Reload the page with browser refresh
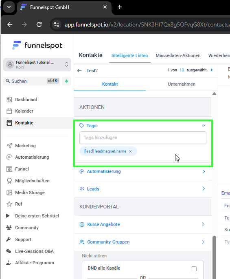Screen dimensions: 230x279 (39, 24)
